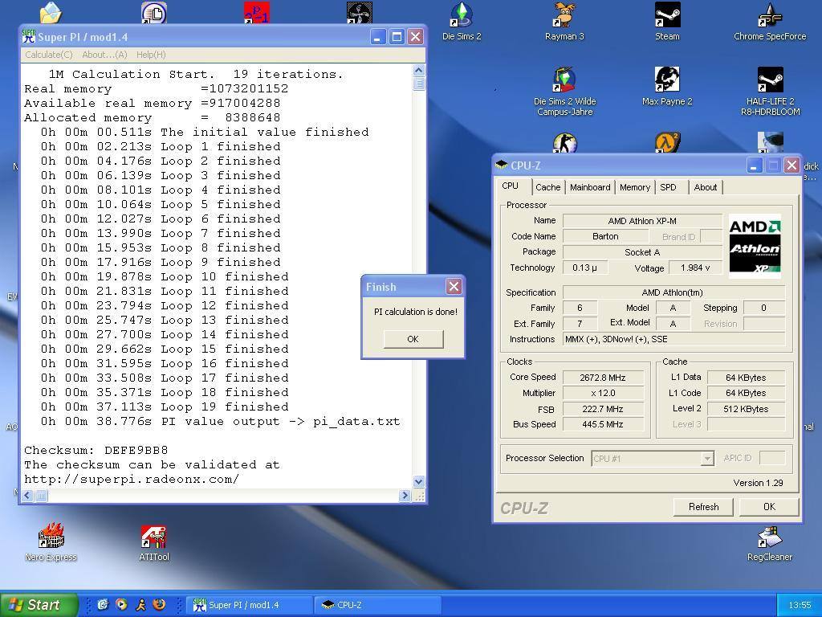Click the Super PI horizontal scrollbar right arrow

click(x=405, y=495)
